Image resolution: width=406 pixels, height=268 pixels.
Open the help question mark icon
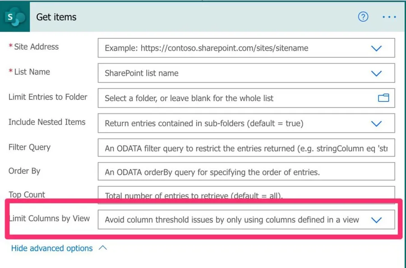tap(363, 17)
